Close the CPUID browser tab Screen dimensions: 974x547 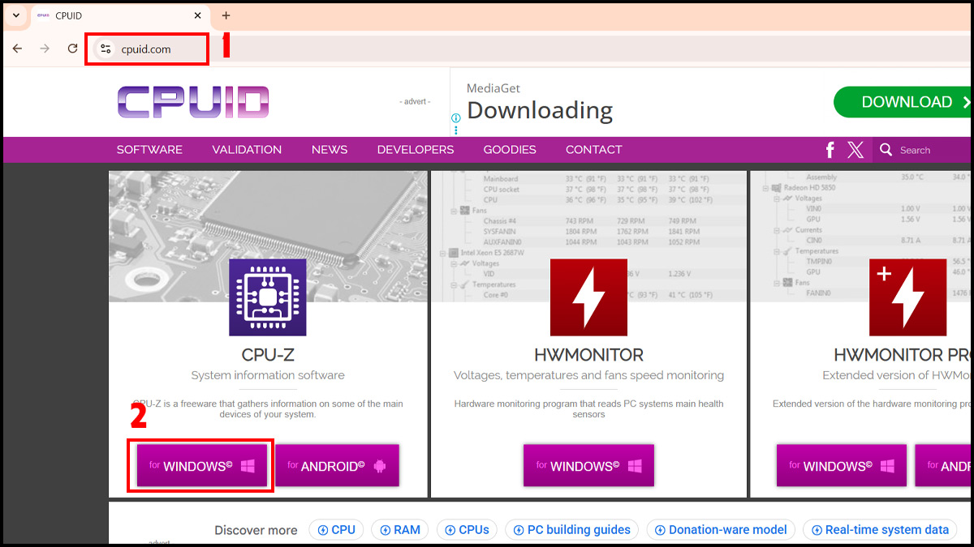click(197, 15)
